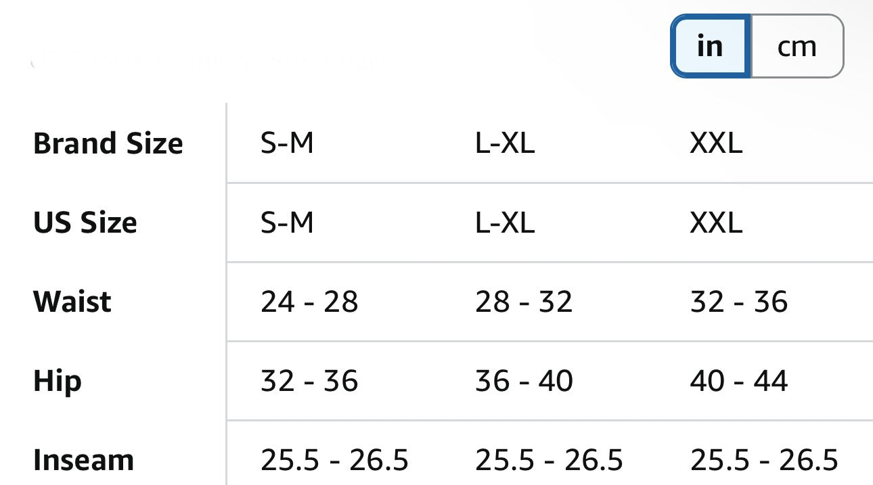Click the L-XL US Size cell

(505, 222)
